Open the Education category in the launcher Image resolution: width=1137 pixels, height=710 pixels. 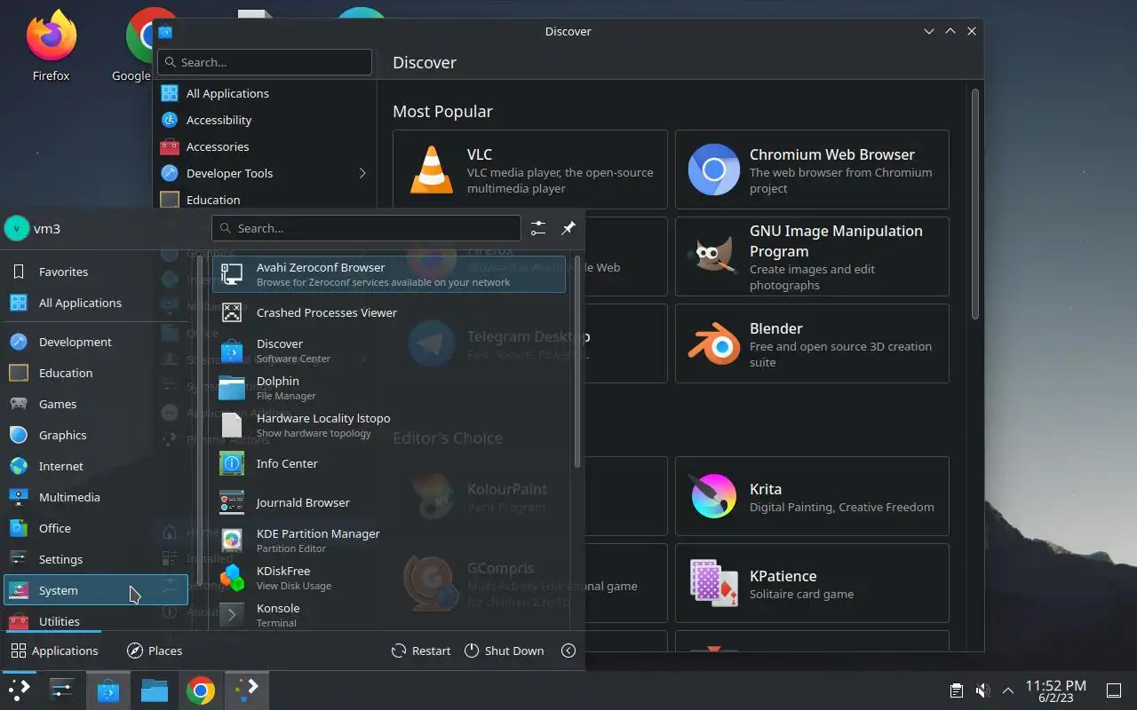[x=96, y=373]
